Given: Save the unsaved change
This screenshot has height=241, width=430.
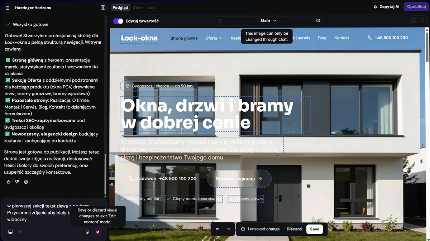Looking at the screenshot, I should tap(315, 229).
